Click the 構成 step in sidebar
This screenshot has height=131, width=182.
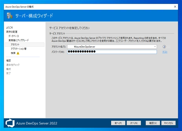(8, 69)
